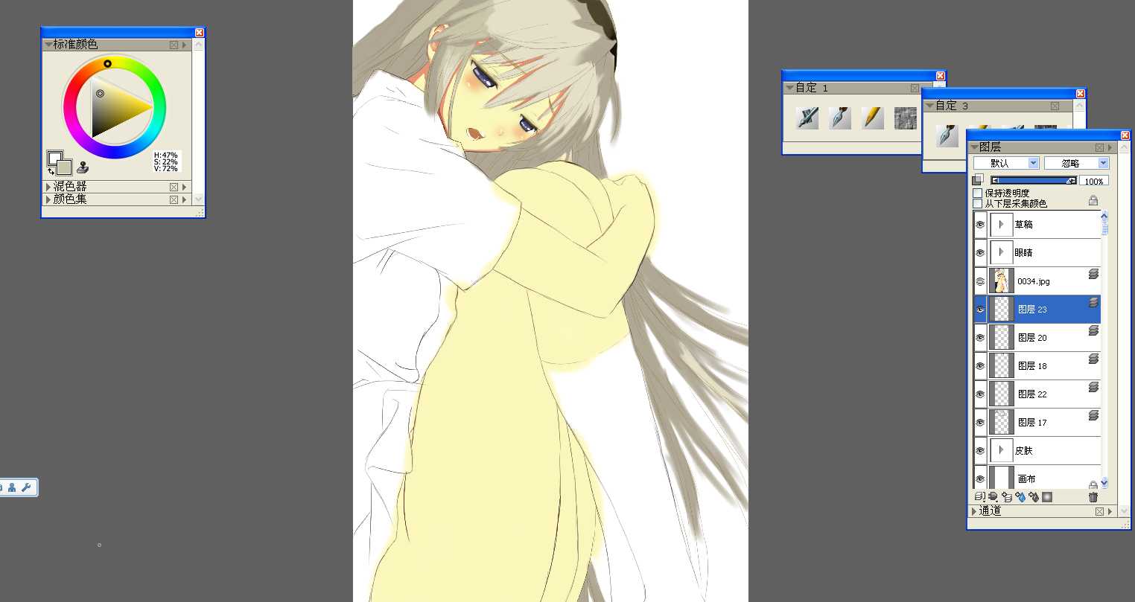
Task: Expand the 通道 panel
Action: click(974, 511)
